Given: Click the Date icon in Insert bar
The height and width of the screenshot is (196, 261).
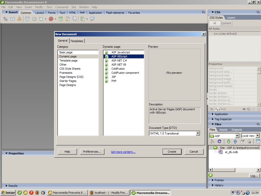Looking at the screenshot, I should tap(61, 19).
